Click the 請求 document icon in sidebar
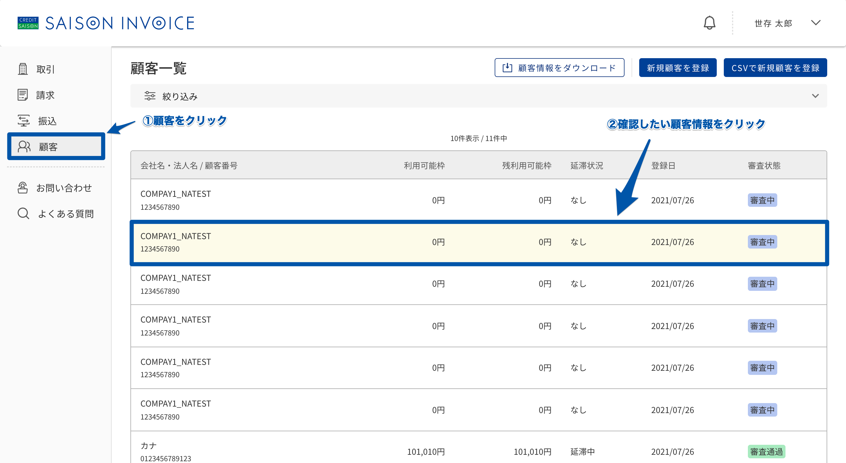This screenshot has height=463, width=846. click(23, 95)
